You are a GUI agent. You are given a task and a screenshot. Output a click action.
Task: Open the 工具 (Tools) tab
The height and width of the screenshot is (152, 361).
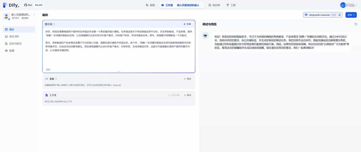click(231, 5)
